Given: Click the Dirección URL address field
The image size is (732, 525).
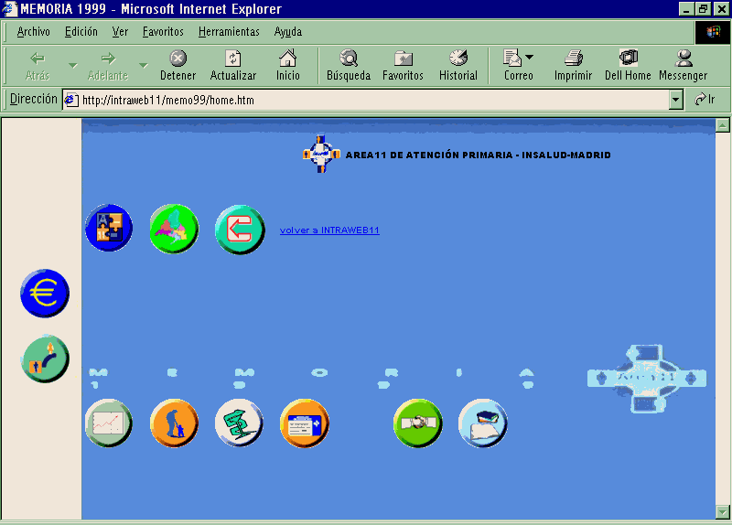Looking at the screenshot, I should pos(366,100).
